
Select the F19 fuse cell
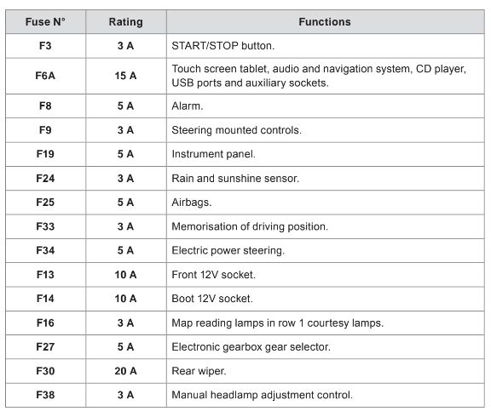pyautogui.click(x=45, y=154)
